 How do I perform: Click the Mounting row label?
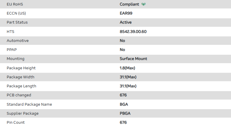click(15, 59)
